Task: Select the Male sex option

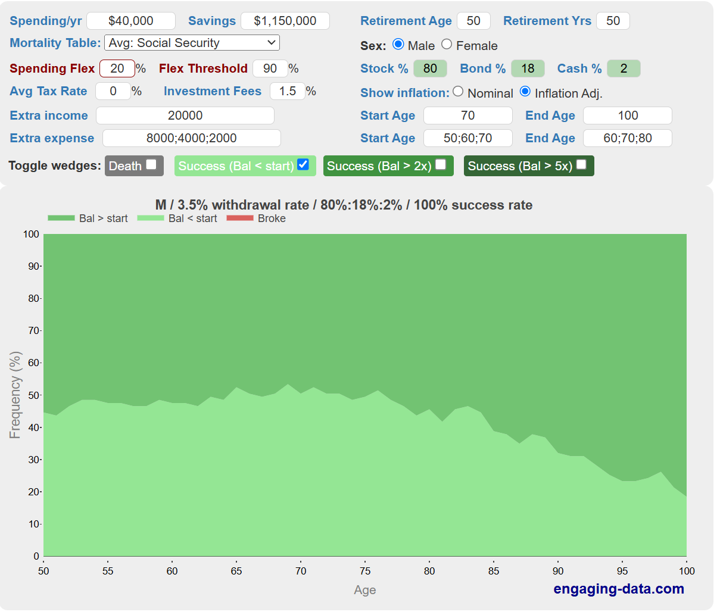Action: coord(398,45)
